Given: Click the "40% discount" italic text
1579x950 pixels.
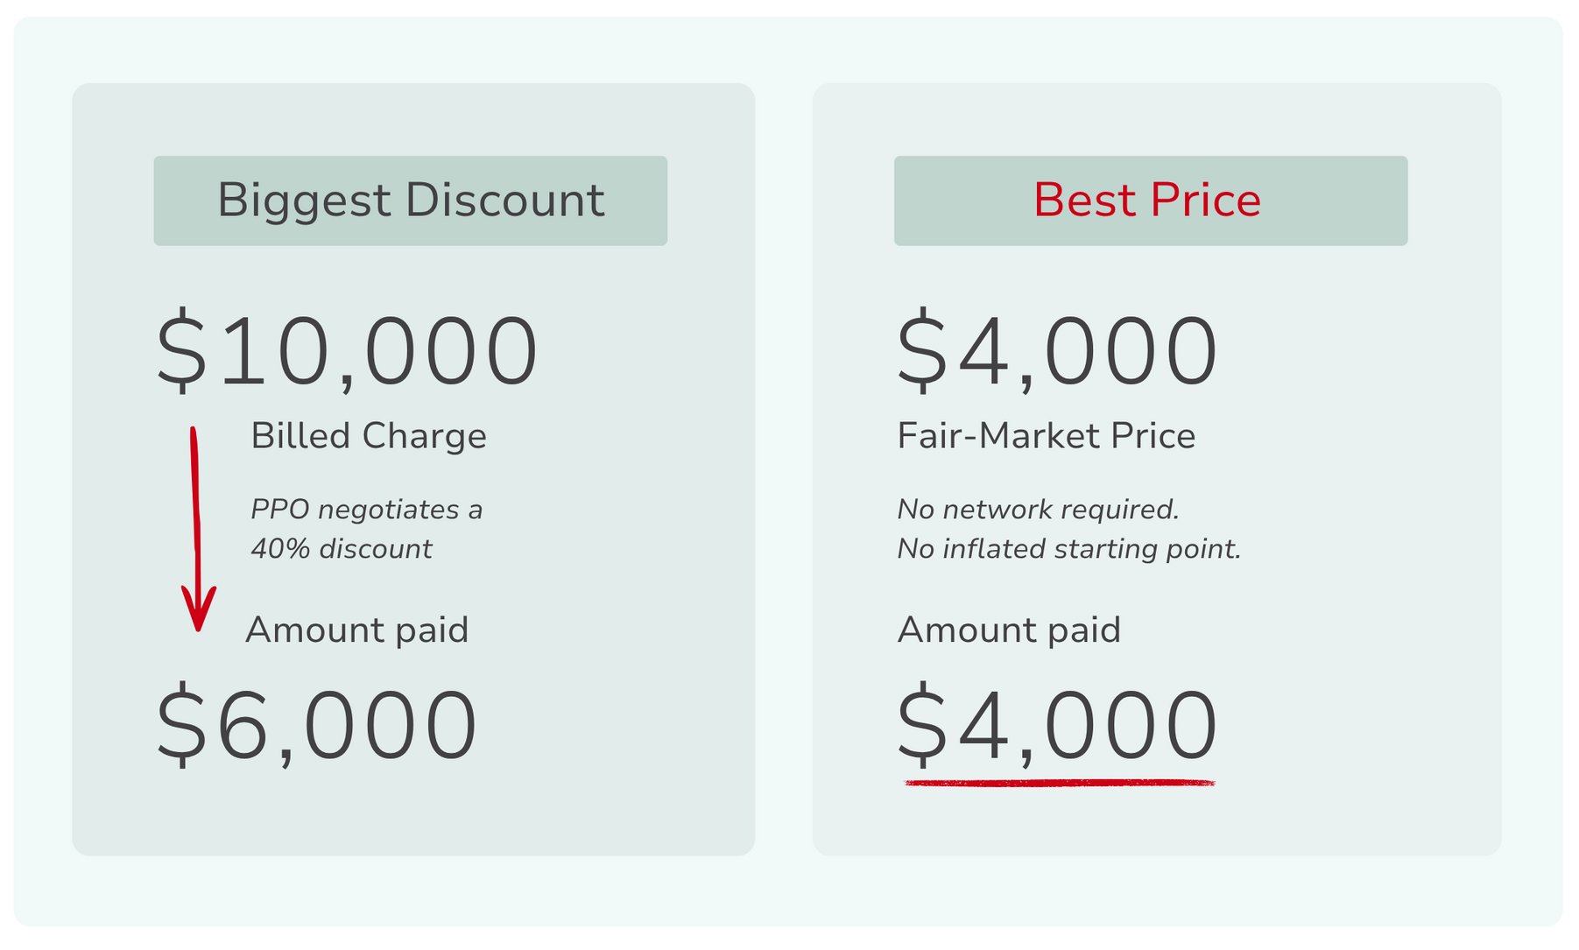Looking at the screenshot, I should pyautogui.click(x=341, y=549).
